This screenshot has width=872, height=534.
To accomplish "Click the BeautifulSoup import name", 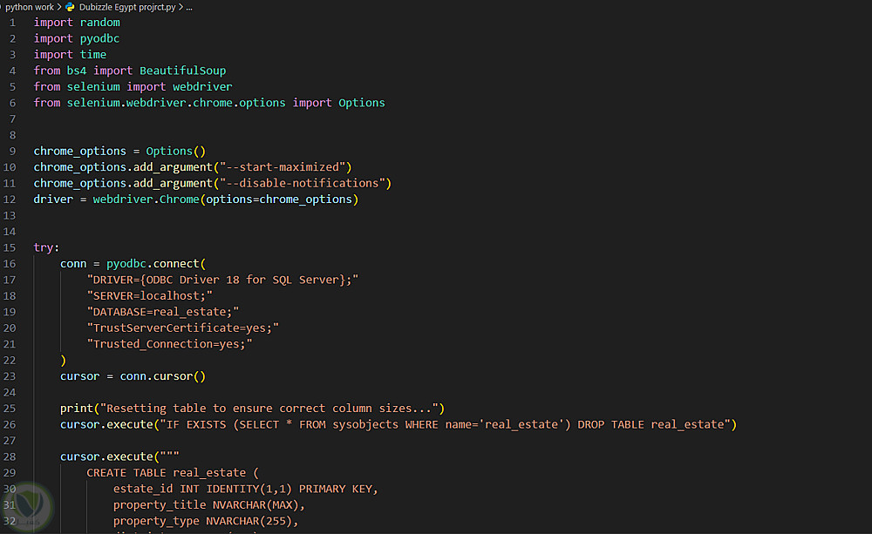I will (x=182, y=71).
